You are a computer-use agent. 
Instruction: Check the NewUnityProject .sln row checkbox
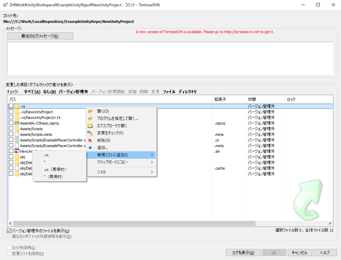[x=11, y=151]
